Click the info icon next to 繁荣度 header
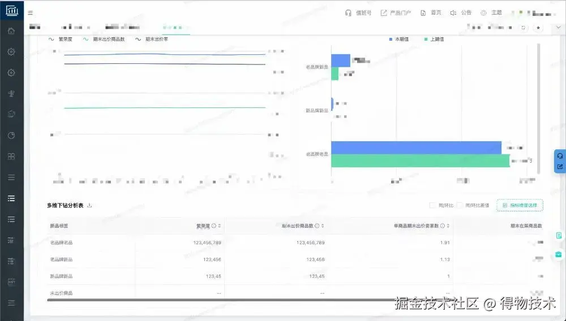Image resolution: width=566 pixels, height=321 pixels. 214,226
